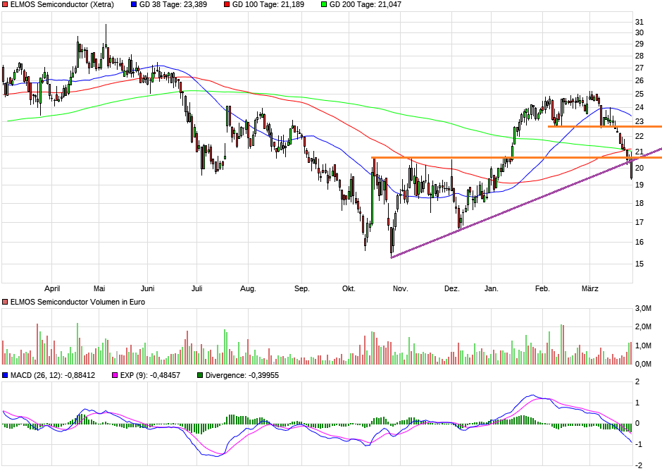Viewport: 662px width, 471px height.
Task: Click the 'März' month label on the time axis
Action: tap(590, 288)
